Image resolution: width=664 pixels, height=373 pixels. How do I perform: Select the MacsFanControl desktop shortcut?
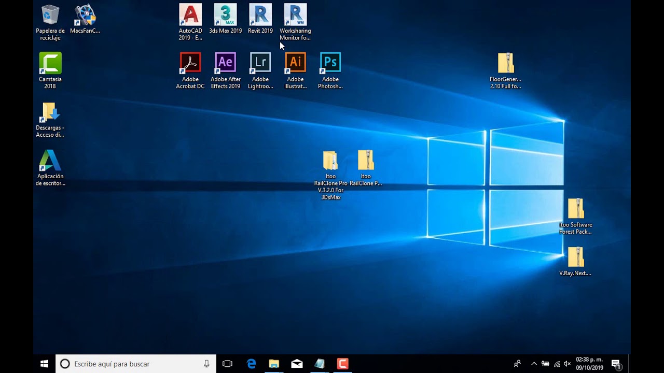pos(85,20)
